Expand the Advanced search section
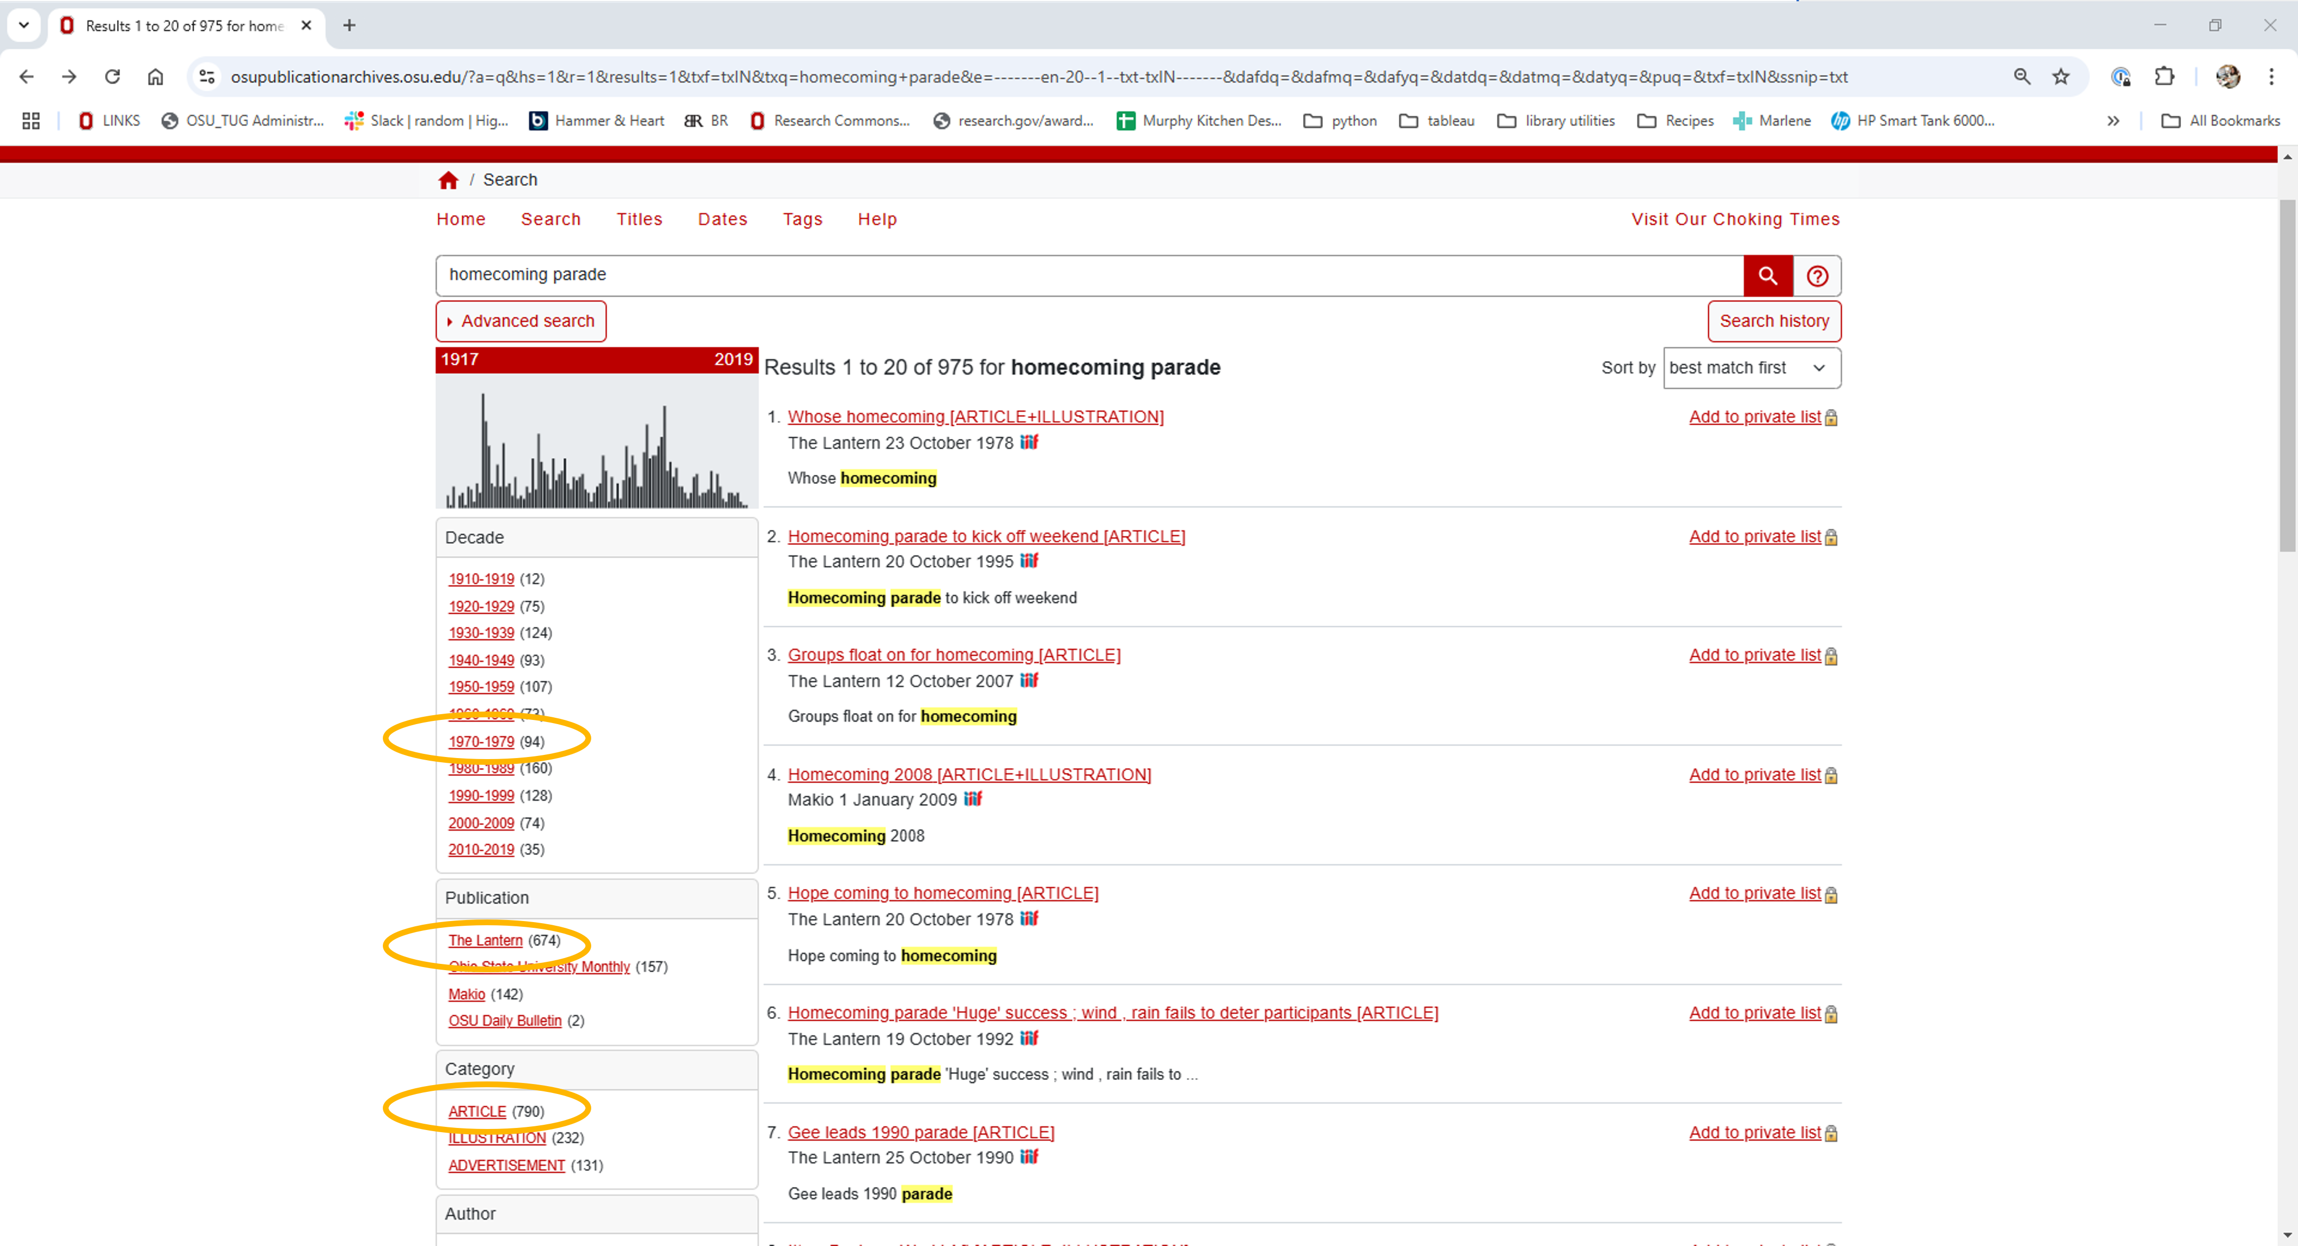2298x1246 pixels. click(520, 320)
